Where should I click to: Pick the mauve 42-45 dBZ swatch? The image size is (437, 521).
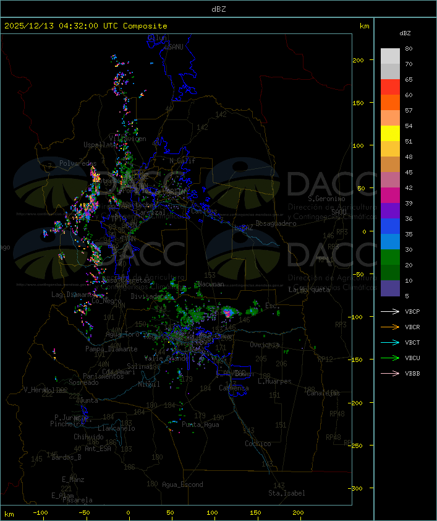[390, 180]
